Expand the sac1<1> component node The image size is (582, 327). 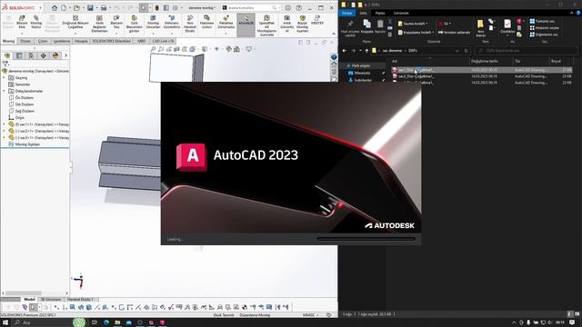click(x=4, y=124)
